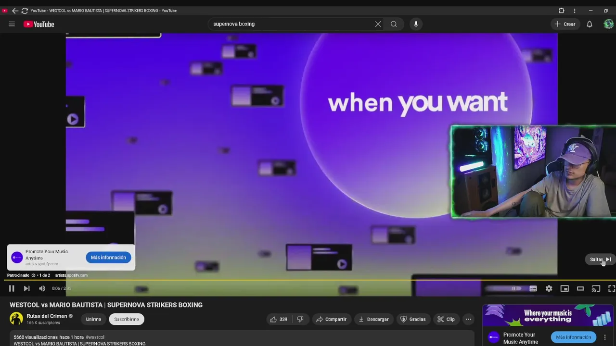The image size is (616, 346).
Task: Skip the ad with Saltar
Action: pos(600,259)
